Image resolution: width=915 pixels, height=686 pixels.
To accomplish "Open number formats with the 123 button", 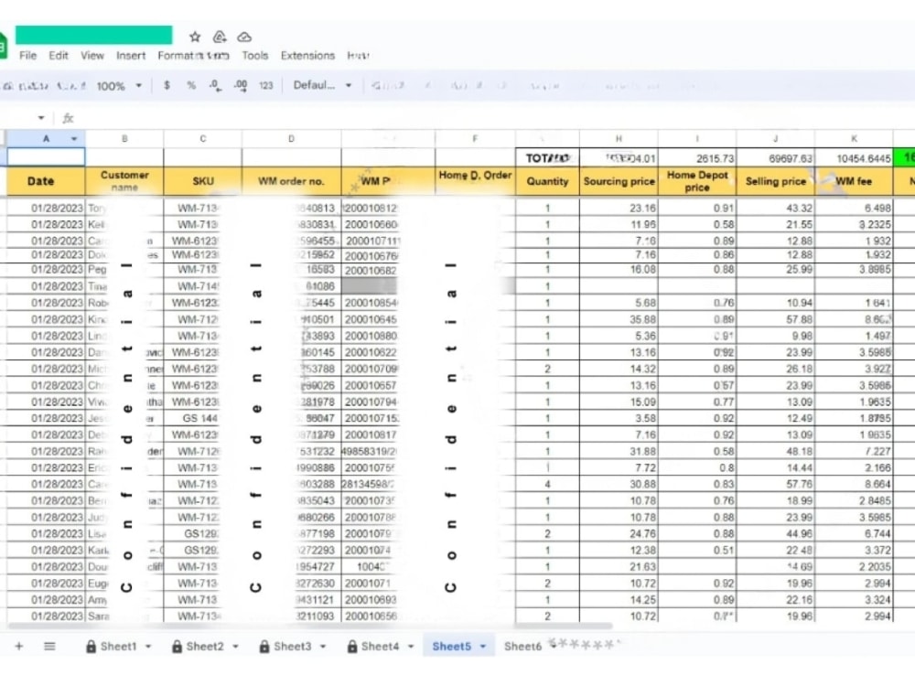I will coord(265,85).
